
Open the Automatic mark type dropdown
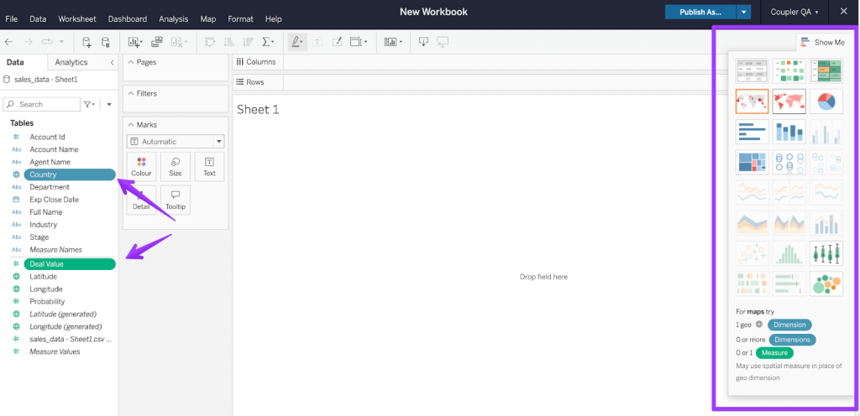point(176,141)
